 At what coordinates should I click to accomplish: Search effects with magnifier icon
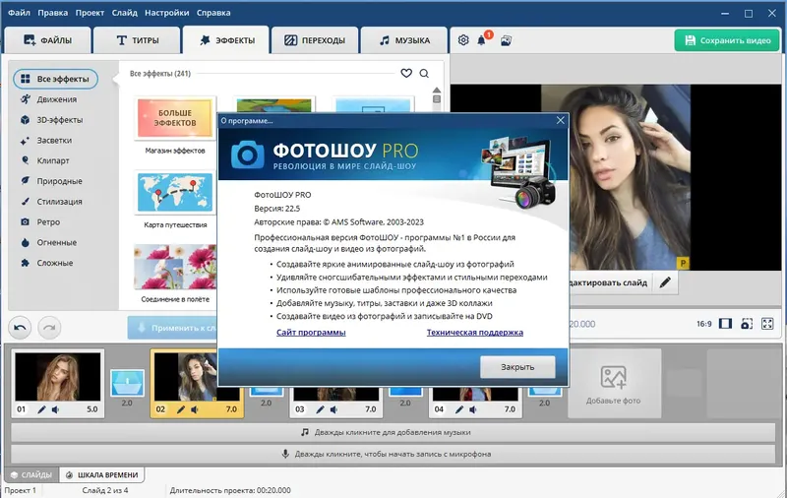point(424,73)
